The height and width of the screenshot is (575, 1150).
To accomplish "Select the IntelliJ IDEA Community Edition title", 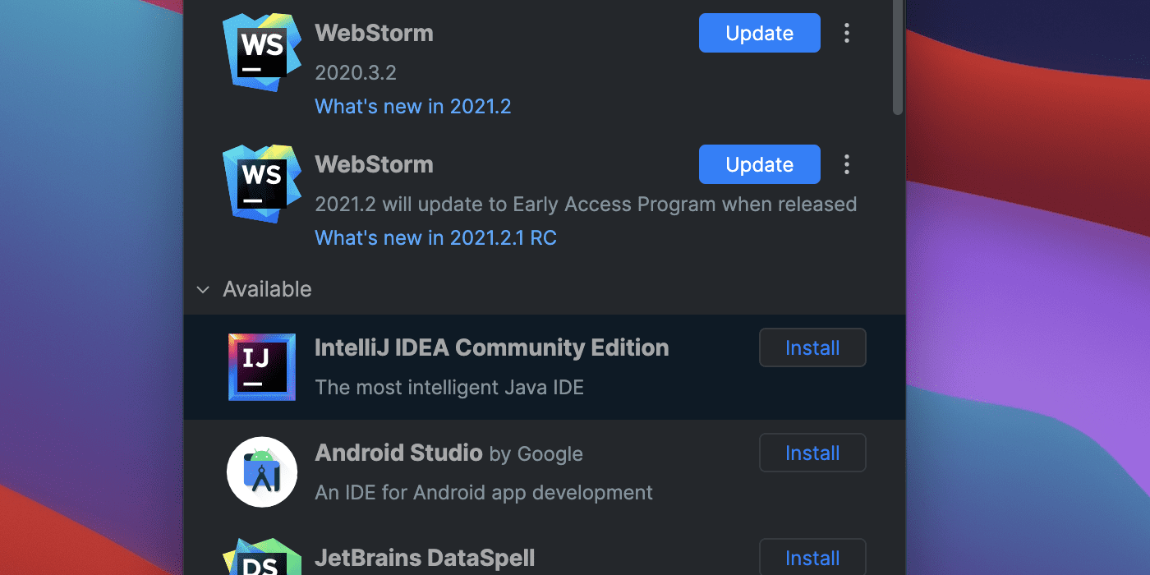I will click(x=492, y=347).
